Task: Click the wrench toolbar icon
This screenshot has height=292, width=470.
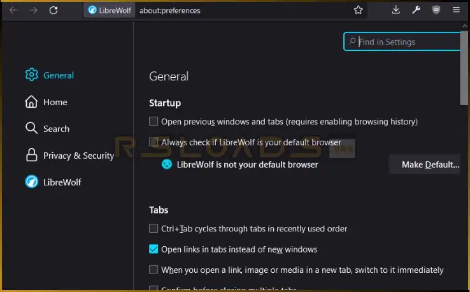Action: click(416, 10)
